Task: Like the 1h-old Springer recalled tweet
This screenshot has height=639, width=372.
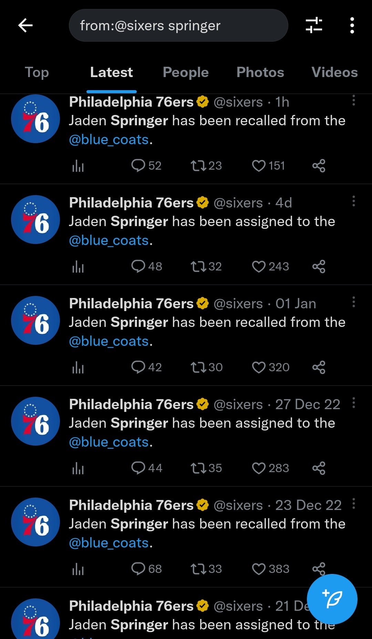Action: [259, 166]
